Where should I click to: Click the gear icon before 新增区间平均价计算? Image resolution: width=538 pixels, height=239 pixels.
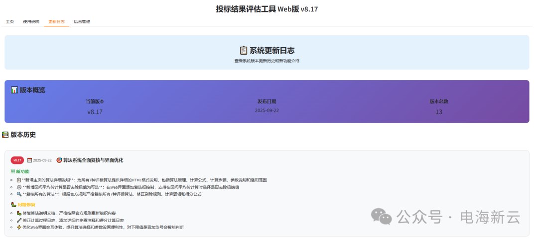[x=19, y=187]
